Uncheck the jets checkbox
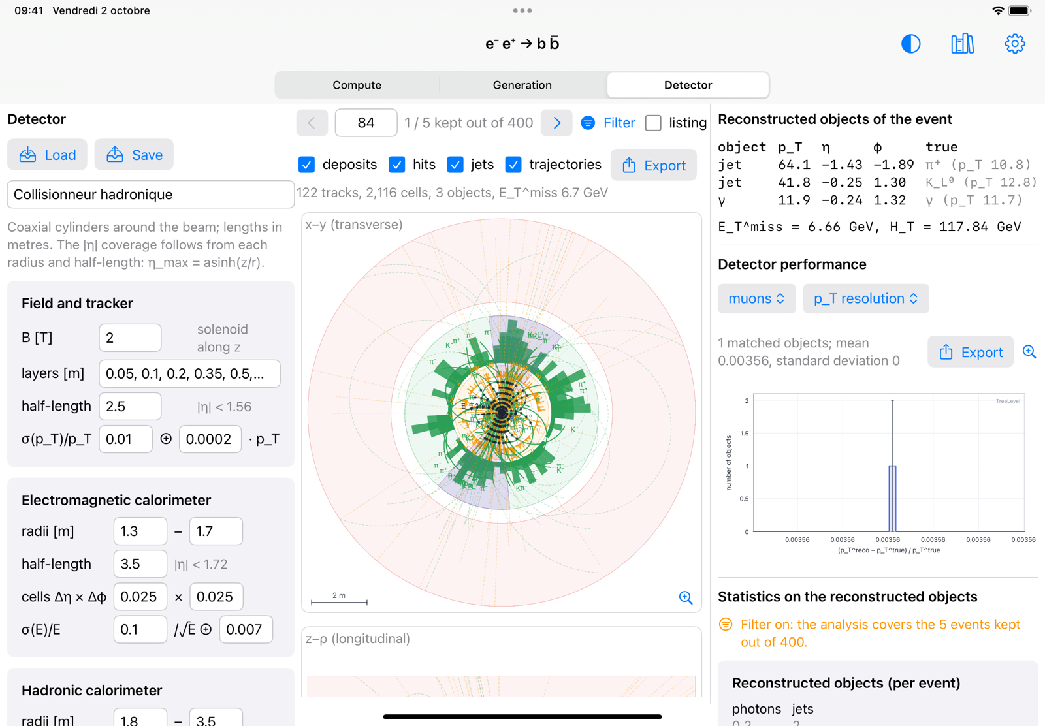 click(x=455, y=165)
